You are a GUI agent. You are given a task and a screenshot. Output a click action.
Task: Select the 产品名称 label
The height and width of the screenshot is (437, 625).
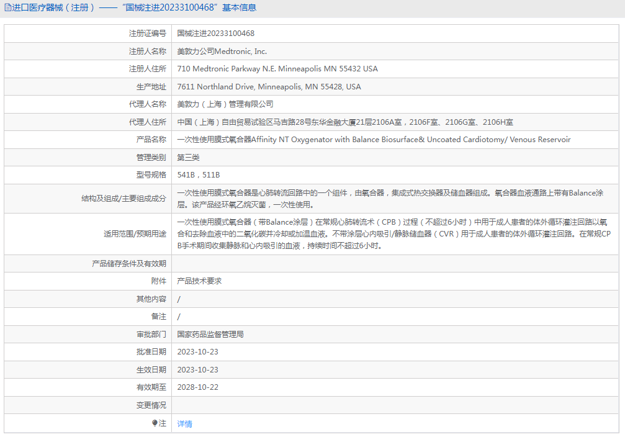151,140
